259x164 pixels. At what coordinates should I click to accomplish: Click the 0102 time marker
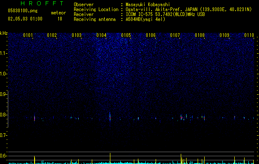pyautogui.click(x=52, y=35)
